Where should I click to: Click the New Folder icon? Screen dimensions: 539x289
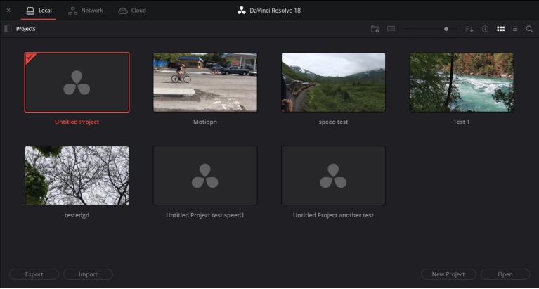(x=375, y=29)
